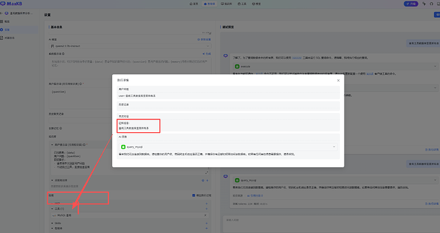The image size is (440, 233).
Task: Remove the MySQL 查询 tool with the X
Action: 205,215
